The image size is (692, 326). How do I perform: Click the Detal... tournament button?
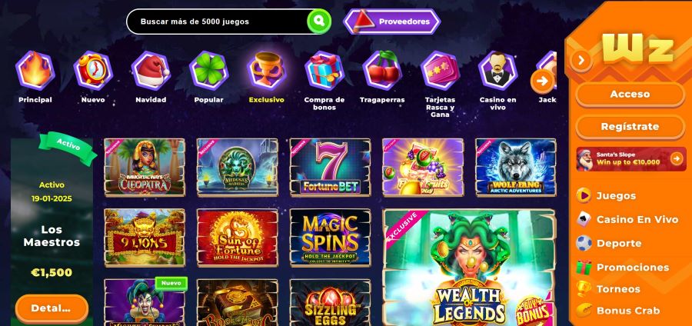coord(52,308)
